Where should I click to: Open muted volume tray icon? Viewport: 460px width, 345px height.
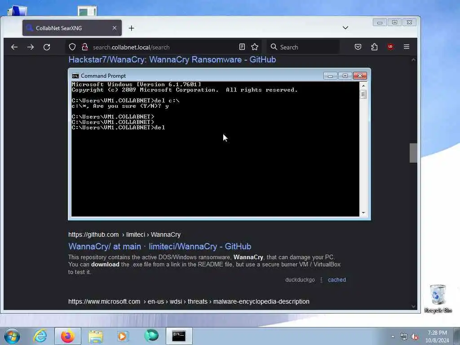click(x=415, y=337)
